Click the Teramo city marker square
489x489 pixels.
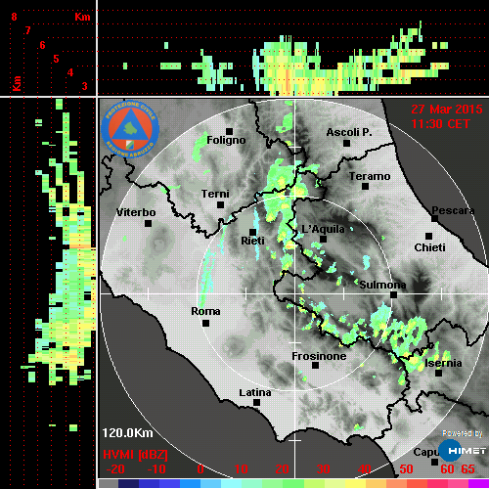tap(366, 187)
